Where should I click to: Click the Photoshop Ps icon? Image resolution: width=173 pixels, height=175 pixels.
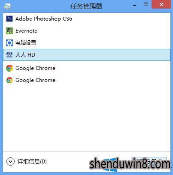pyautogui.click(x=9, y=19)
